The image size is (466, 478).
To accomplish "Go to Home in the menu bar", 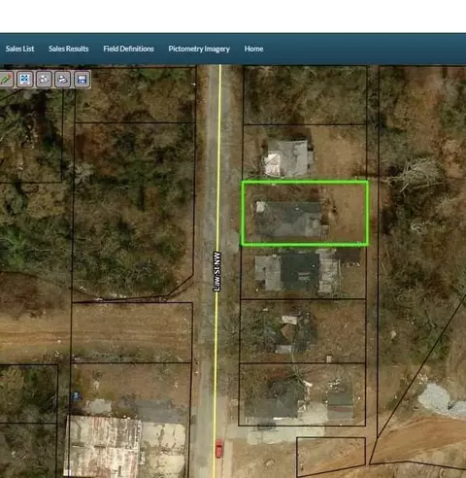I will pyautogui.click(x=253, y=49).
